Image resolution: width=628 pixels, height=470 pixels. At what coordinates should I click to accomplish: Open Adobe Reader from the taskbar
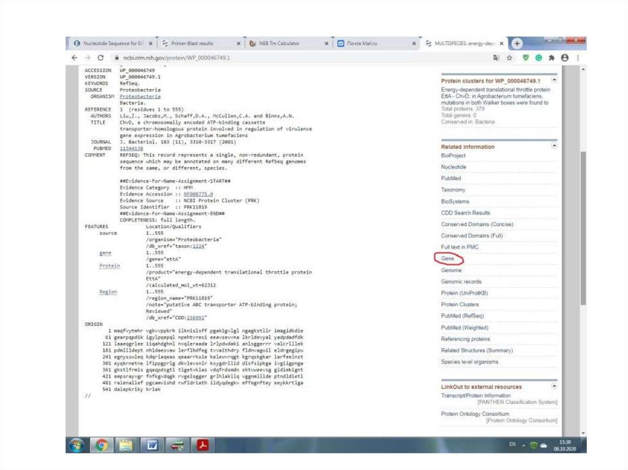[x=202, y=445]
